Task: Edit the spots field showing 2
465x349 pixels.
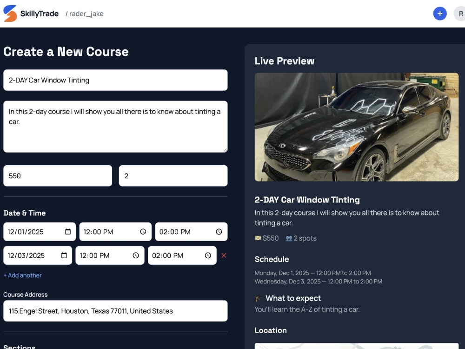Action: pyautogui.click(x=173, y=176)
